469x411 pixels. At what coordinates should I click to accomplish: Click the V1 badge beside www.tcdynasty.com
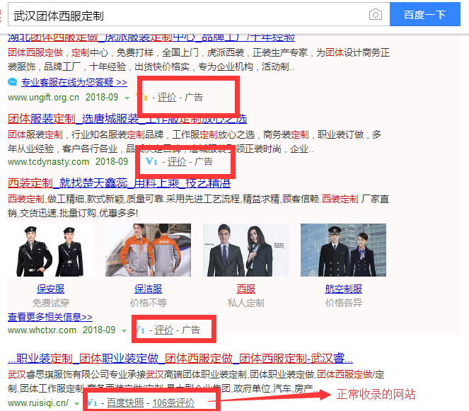tap(151, 161)
